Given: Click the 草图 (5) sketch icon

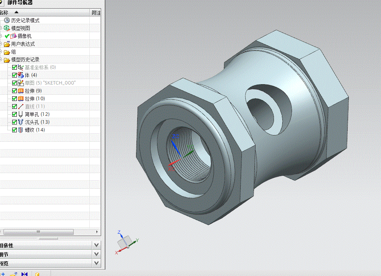Looking at the screenshot, I should click(21, 83).
